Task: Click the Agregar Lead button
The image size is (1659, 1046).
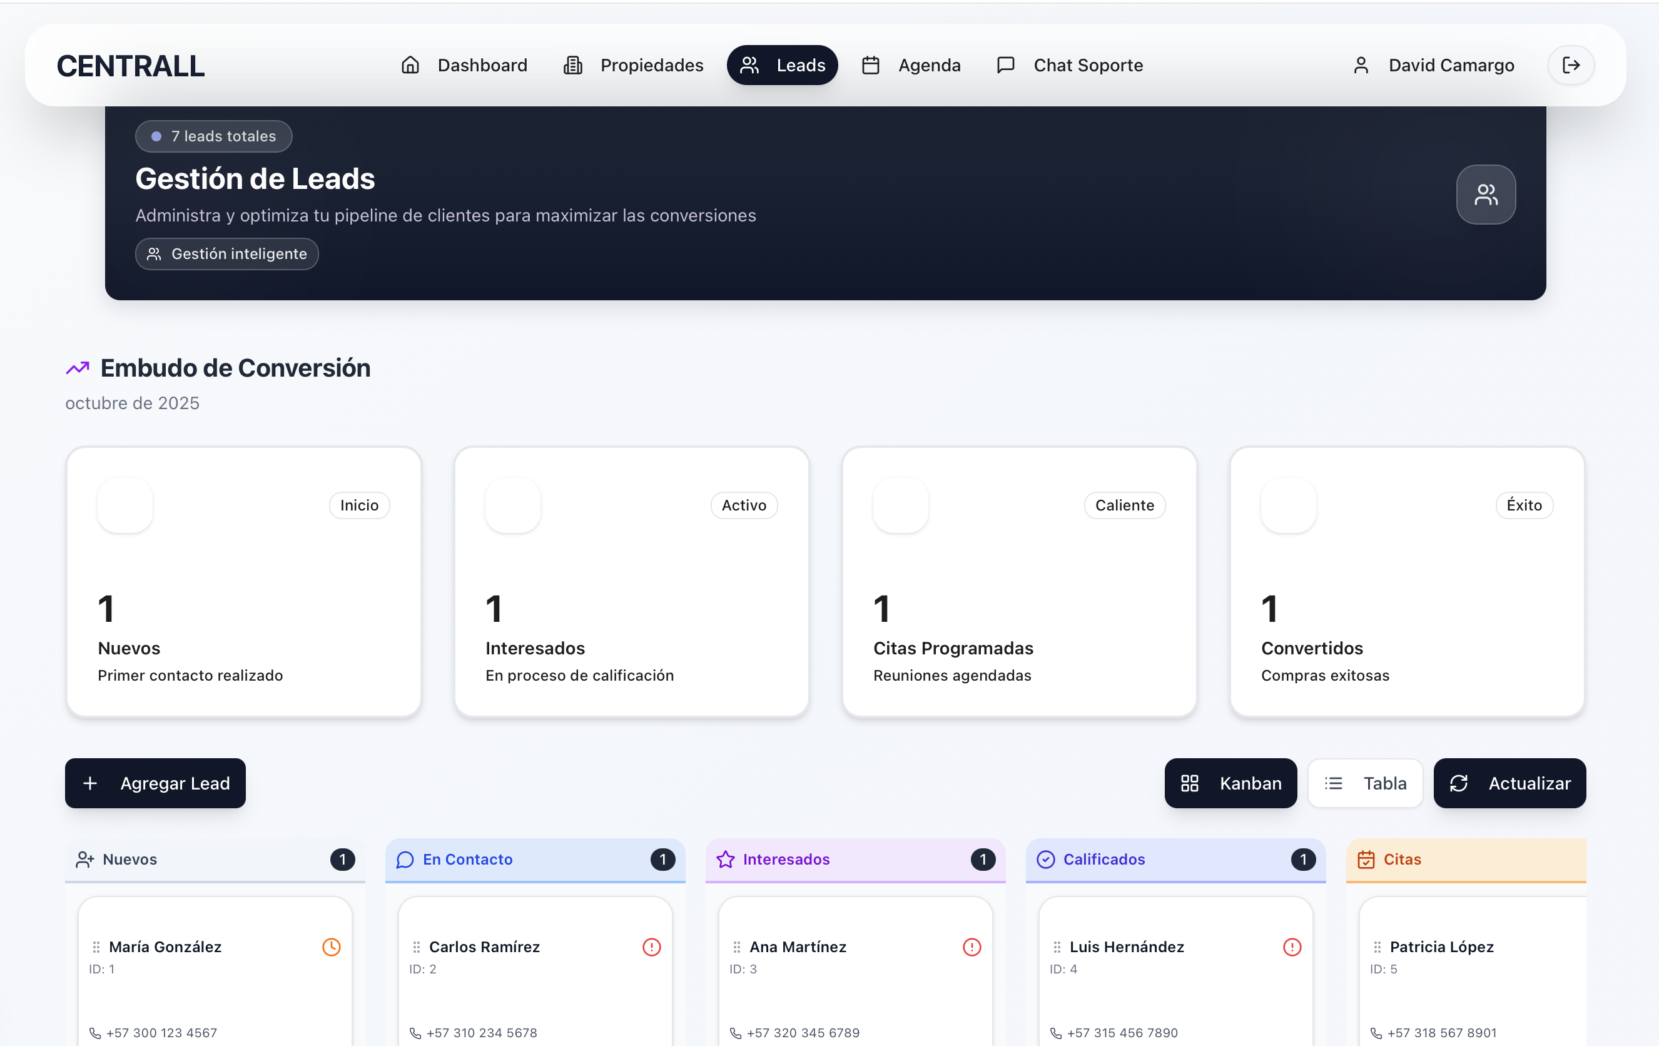Action: [x=155, y=783]
